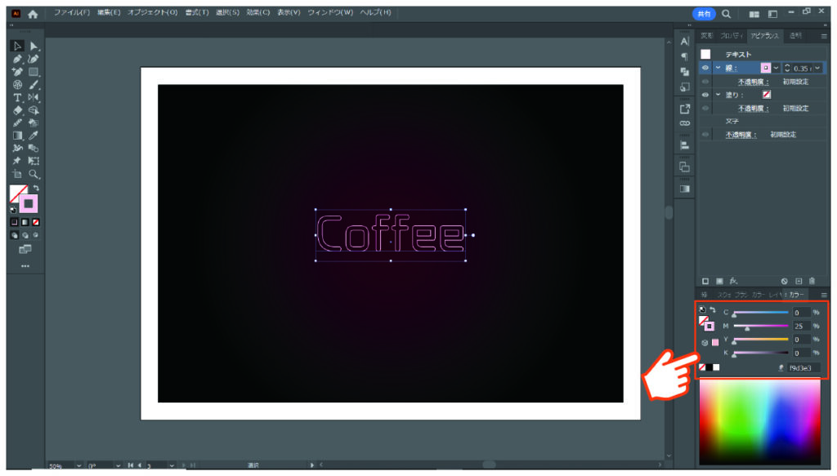Open the Appearance panel hamburger menu
Image resolution: width=837 pixels, height=476 pixels.
pyautogui.click(x=824, y=36)
